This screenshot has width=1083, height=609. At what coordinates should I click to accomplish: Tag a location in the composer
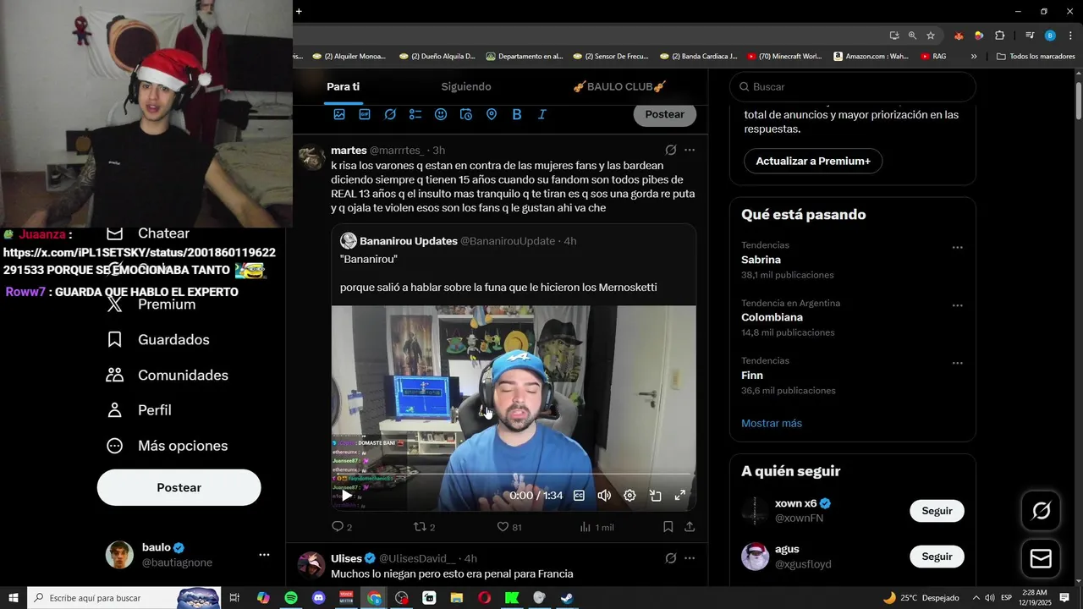492,114
